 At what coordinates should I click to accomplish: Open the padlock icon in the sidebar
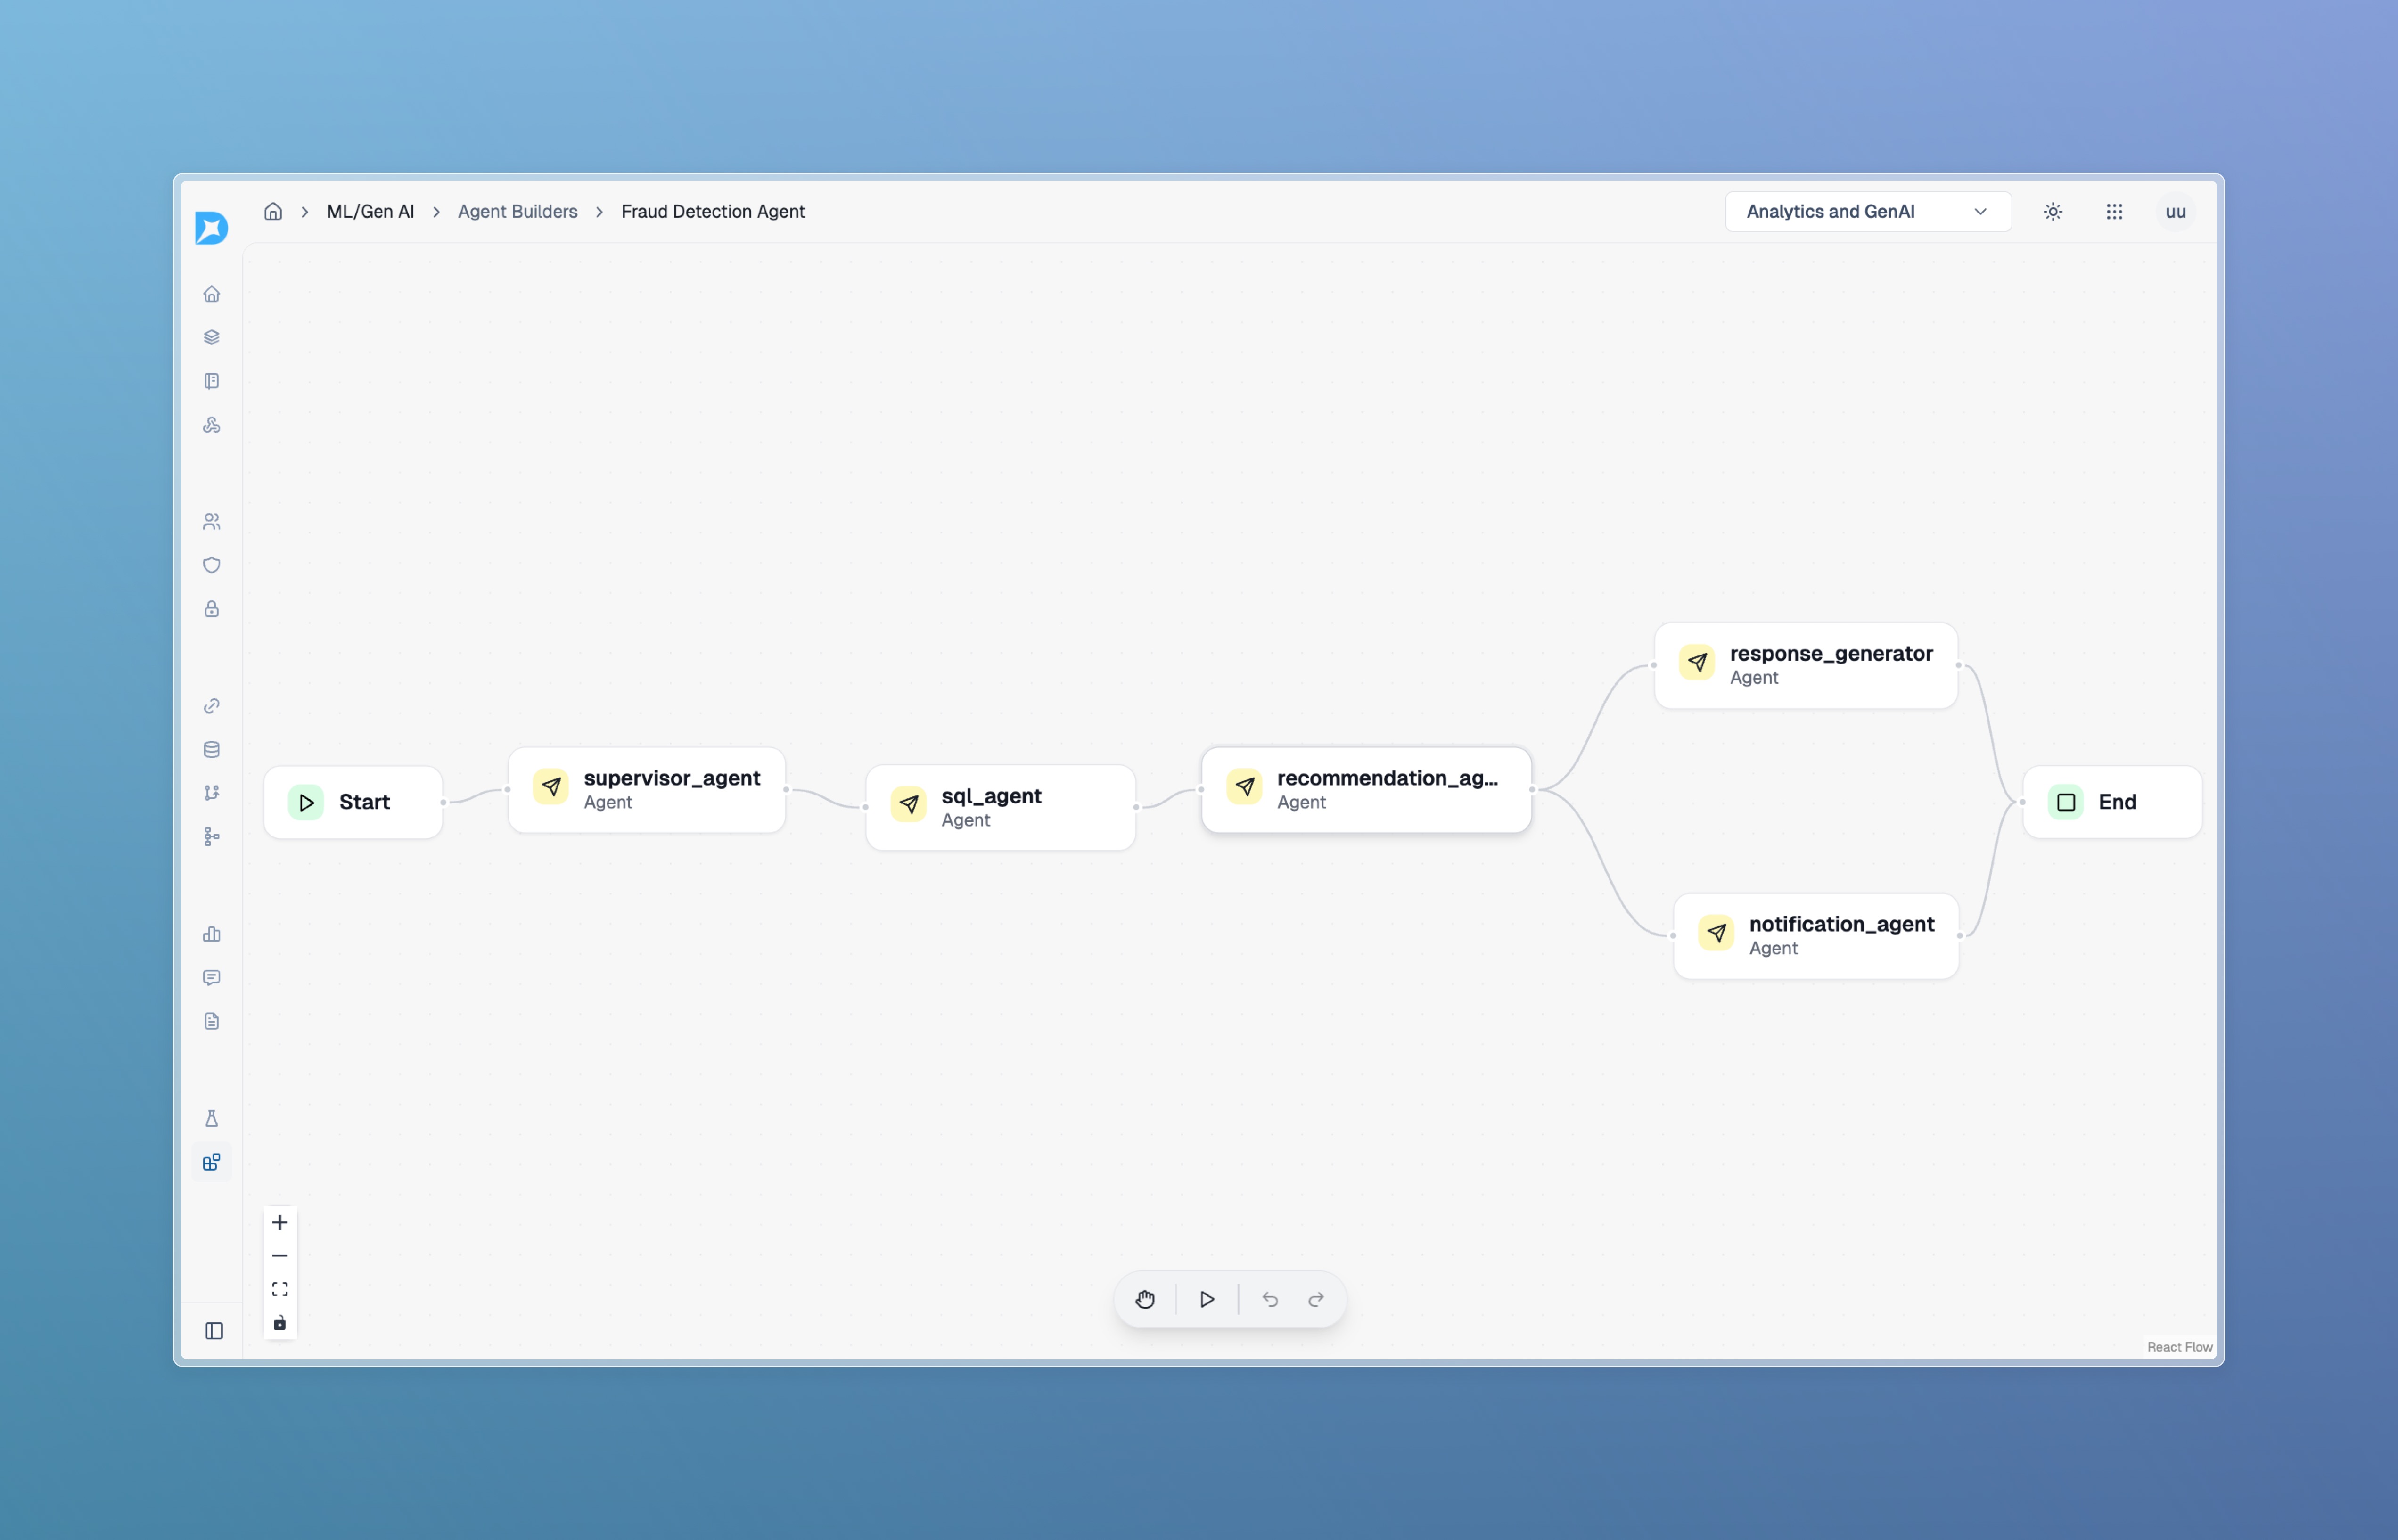pos(211,609)
